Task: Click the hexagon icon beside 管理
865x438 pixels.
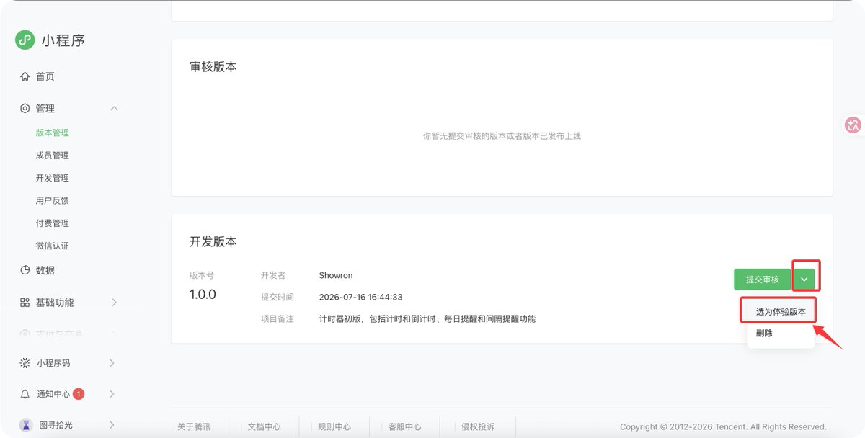Action: pyautogui.click(x=25, y=108)
